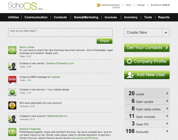Click the Get Your Contacts button

(147, 48)
